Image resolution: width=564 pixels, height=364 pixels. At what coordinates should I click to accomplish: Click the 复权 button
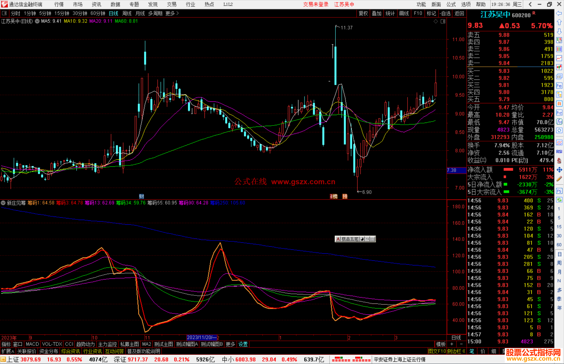tap(363, 13)
